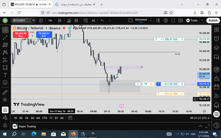Select the crosshair cursor tool
Image resolution: width=221 pixels, height=138 pixels.
click(5, 30)
